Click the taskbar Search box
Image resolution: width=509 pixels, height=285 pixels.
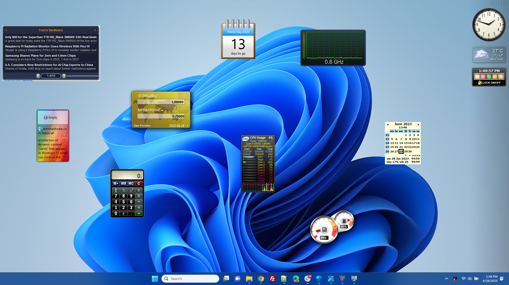(190, 279)
